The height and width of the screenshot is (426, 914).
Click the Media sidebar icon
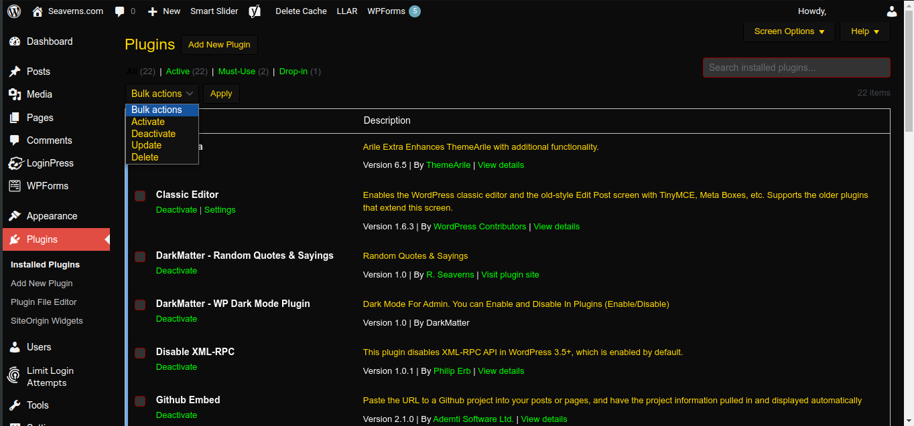click(15, 94)
